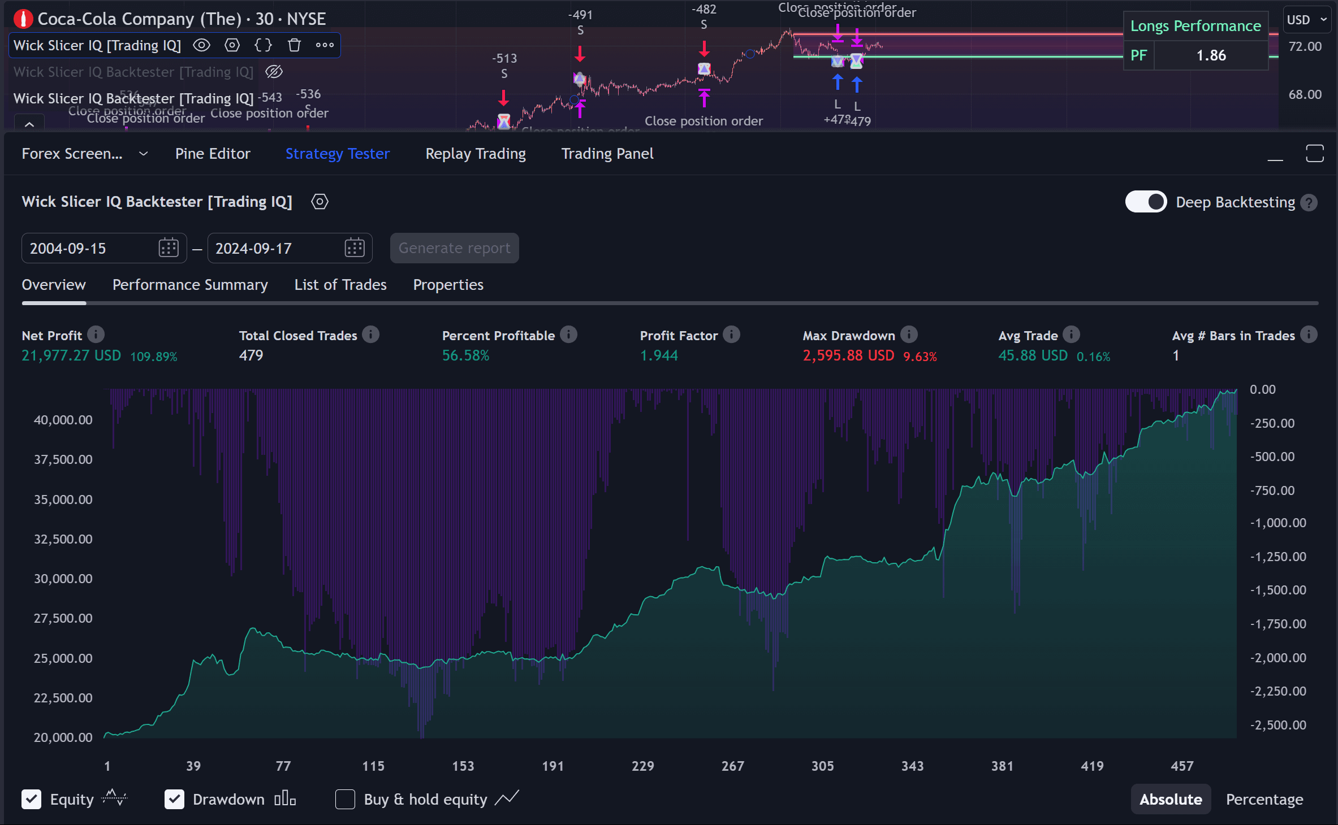Open the Replay Trading tab

[476, 154]
